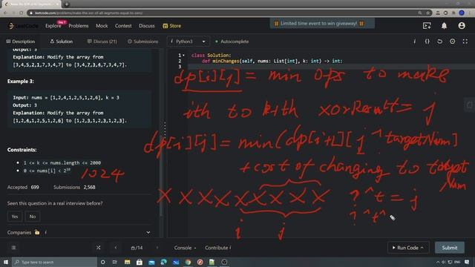Image resolution: width=475 pixels, height=267 pixels.
Task: Answer No to seen in interview
Action: 33,216
